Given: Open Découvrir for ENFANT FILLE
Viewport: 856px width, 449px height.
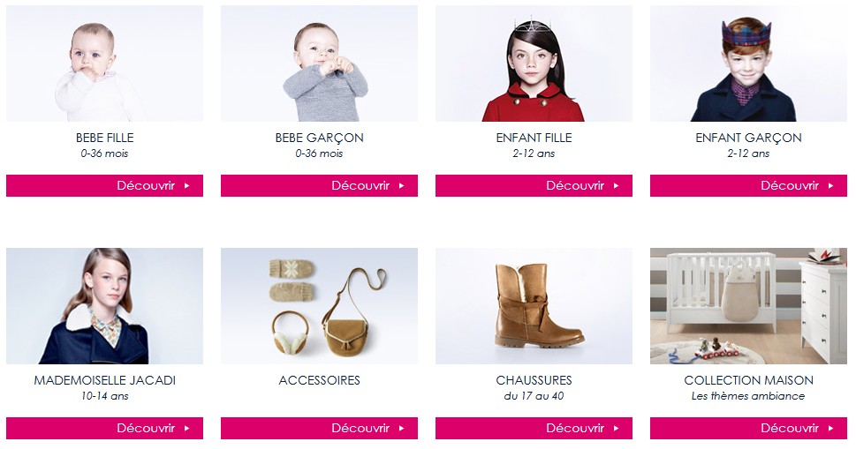Looking at the screenshot, I should coord(534,185).
